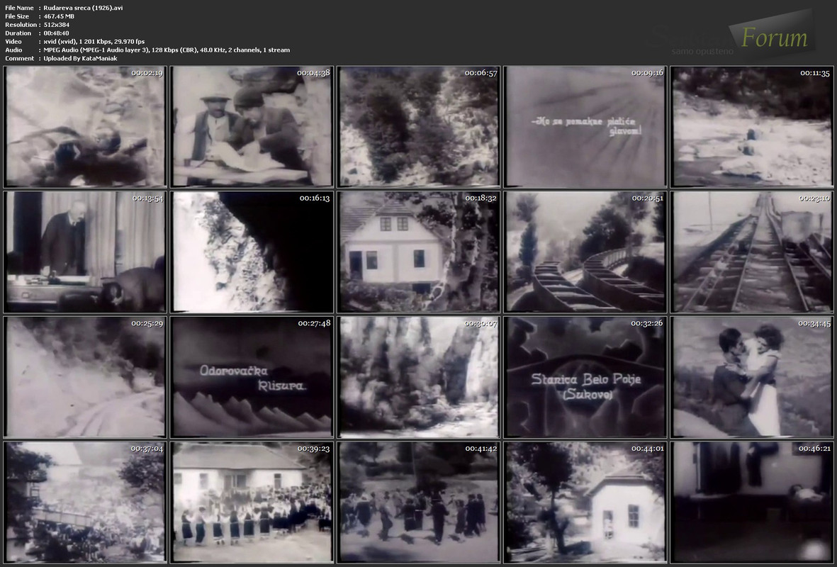
Task: Select the curved train wagons frame 00:20:51
Action: (585, 252)
